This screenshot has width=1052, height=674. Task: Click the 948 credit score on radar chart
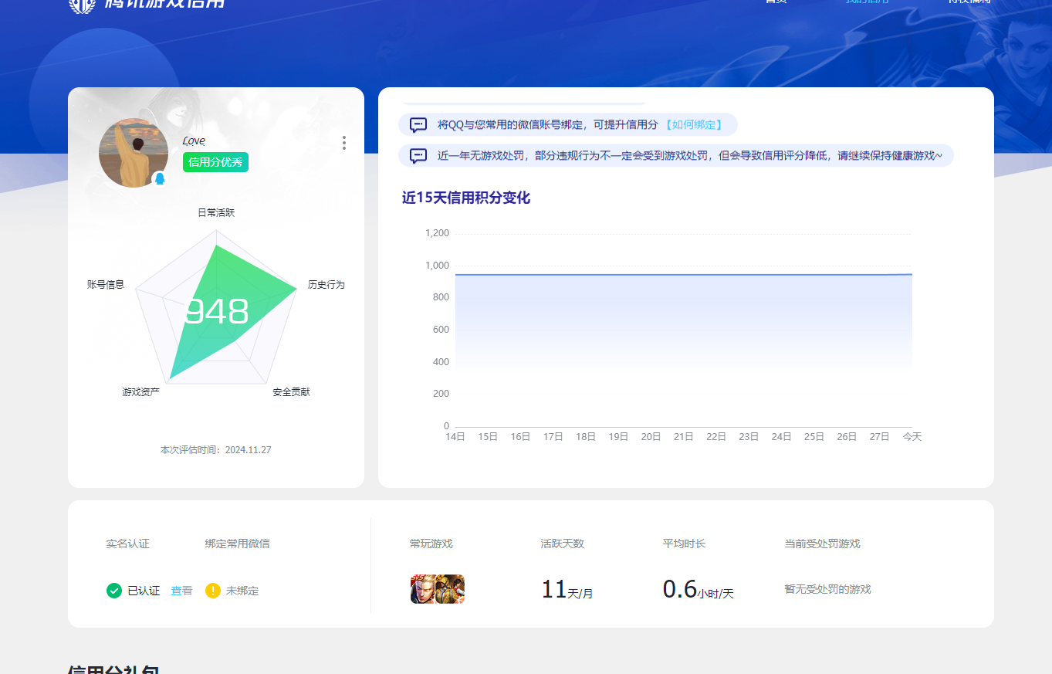click(x=217, y=312)
